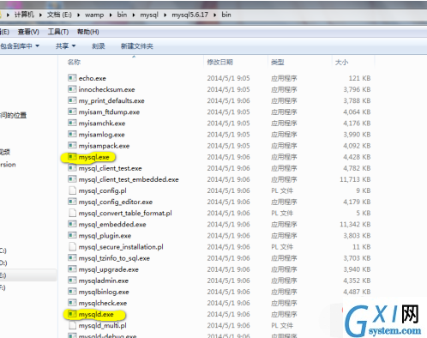Select the mysqld.exe file name

pyautogui.click(x=96, y=314)
